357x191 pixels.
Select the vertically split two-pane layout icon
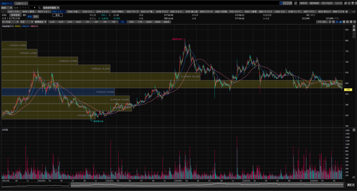[287, 3]
